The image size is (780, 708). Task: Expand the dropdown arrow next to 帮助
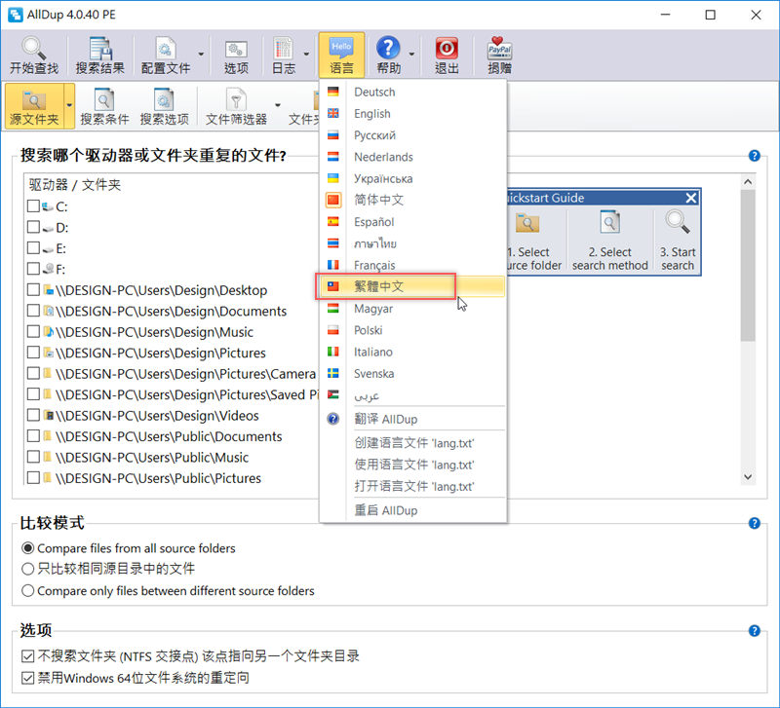pyautogui.click(x=412, y=56)
